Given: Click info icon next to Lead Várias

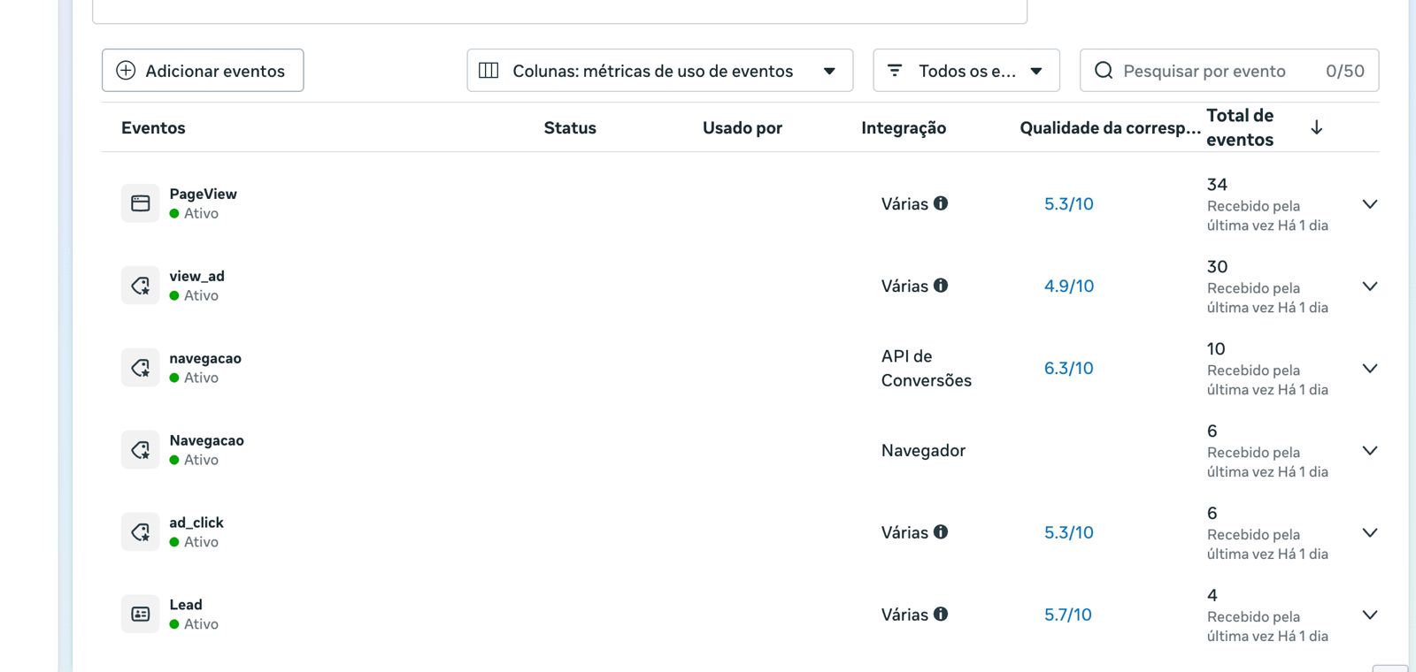Looking at the screenshot, I should coord(941,614).
